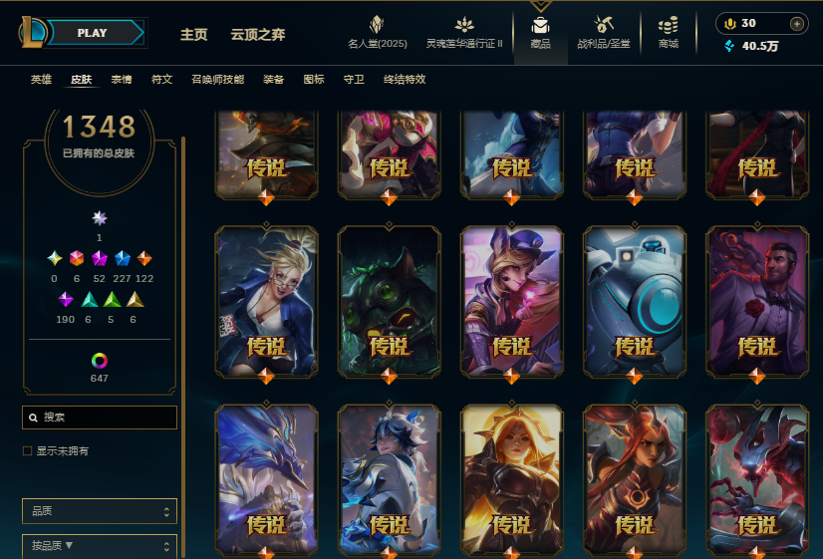
Task: Open the 名人堂(2025) Hall of Legends icon
Action: [x=377, y=24]
